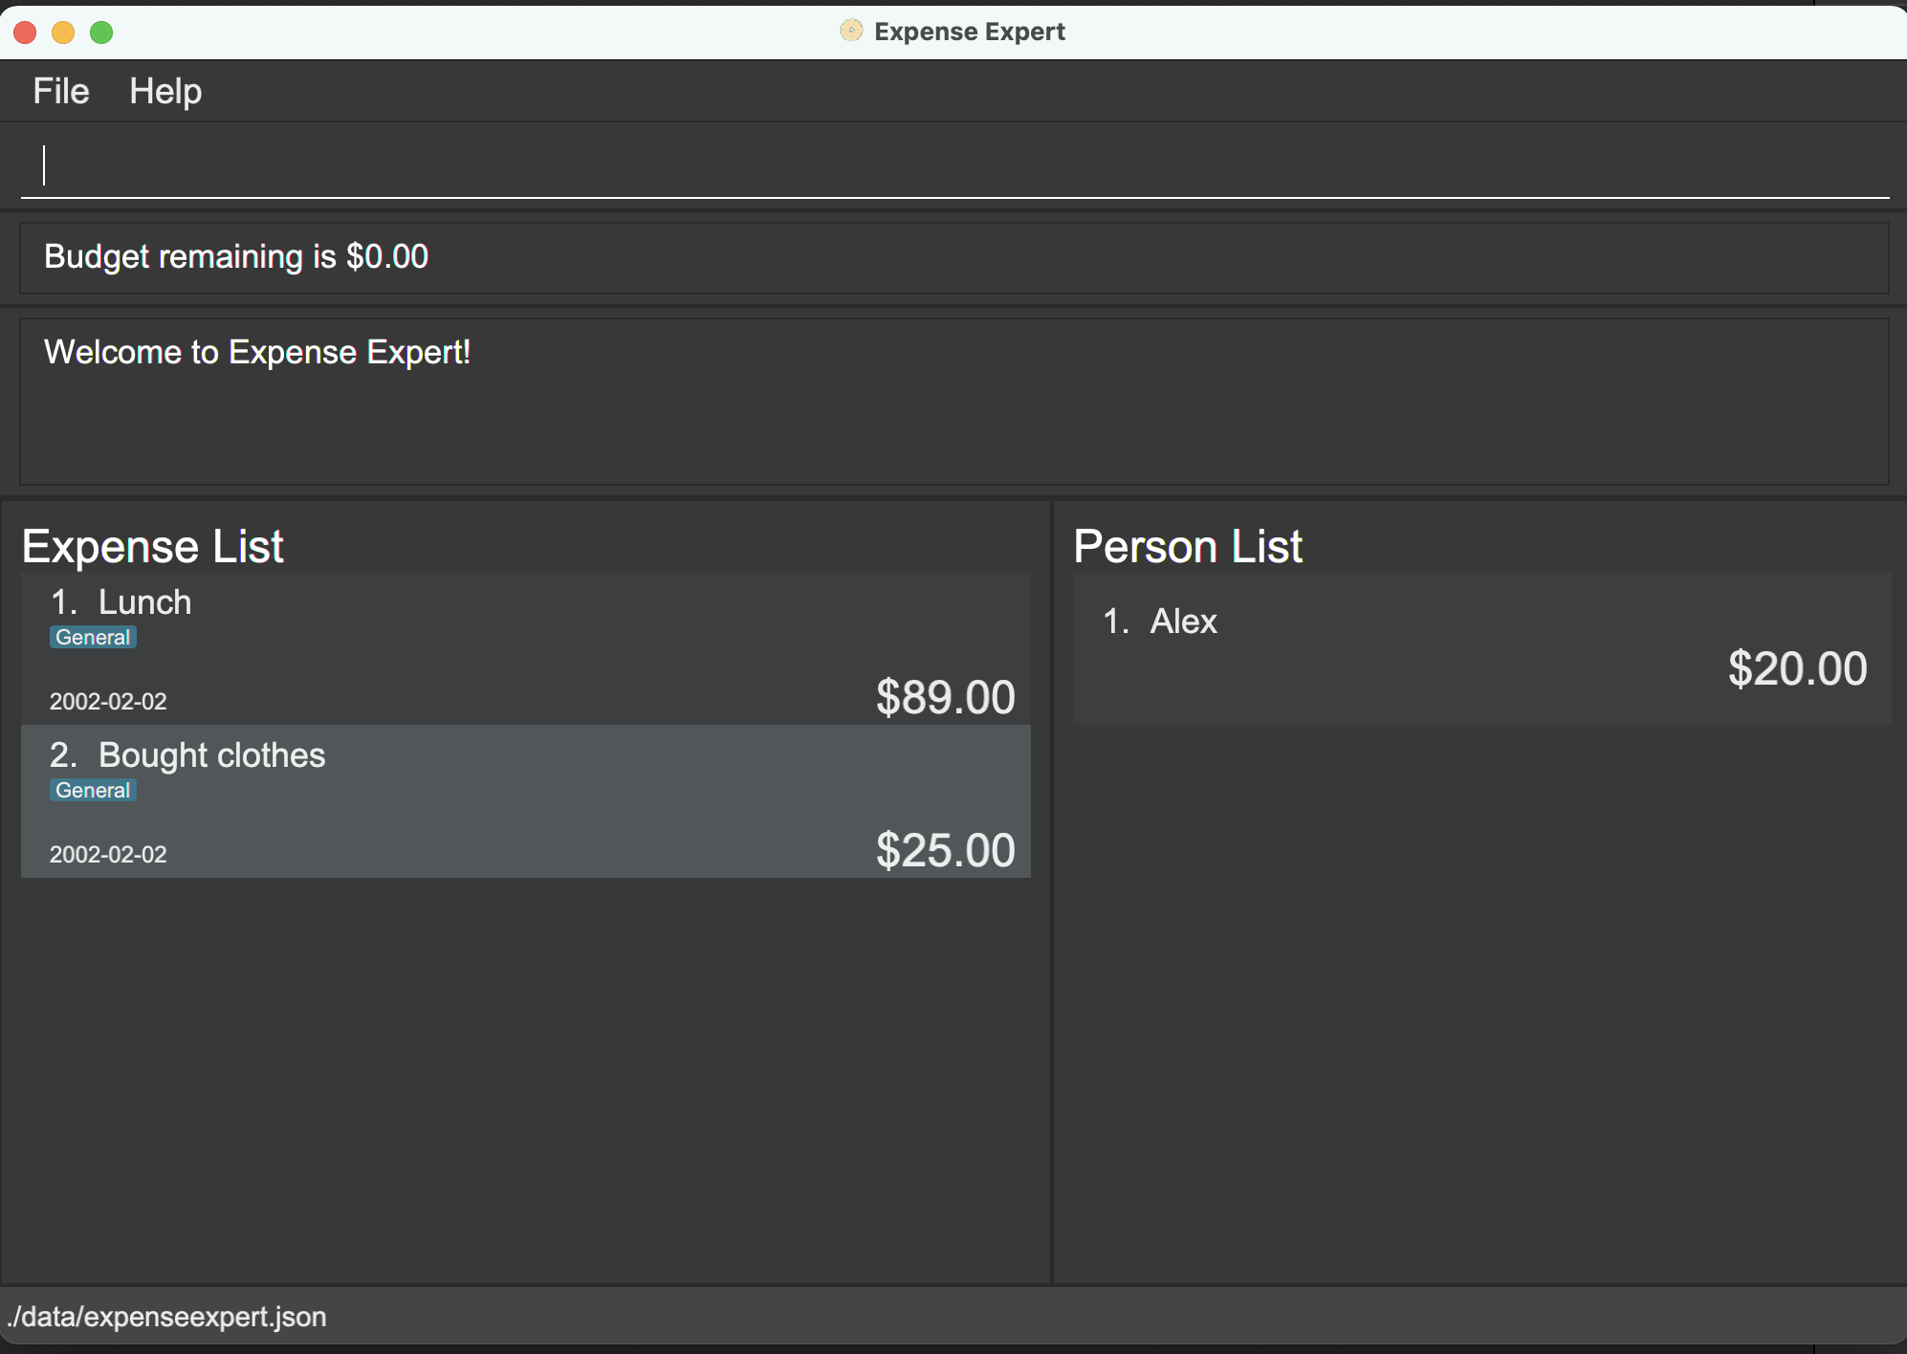Viewport: 1907px width, 1354px height.
Task: Open the File menu
Action: click(60, 92)
